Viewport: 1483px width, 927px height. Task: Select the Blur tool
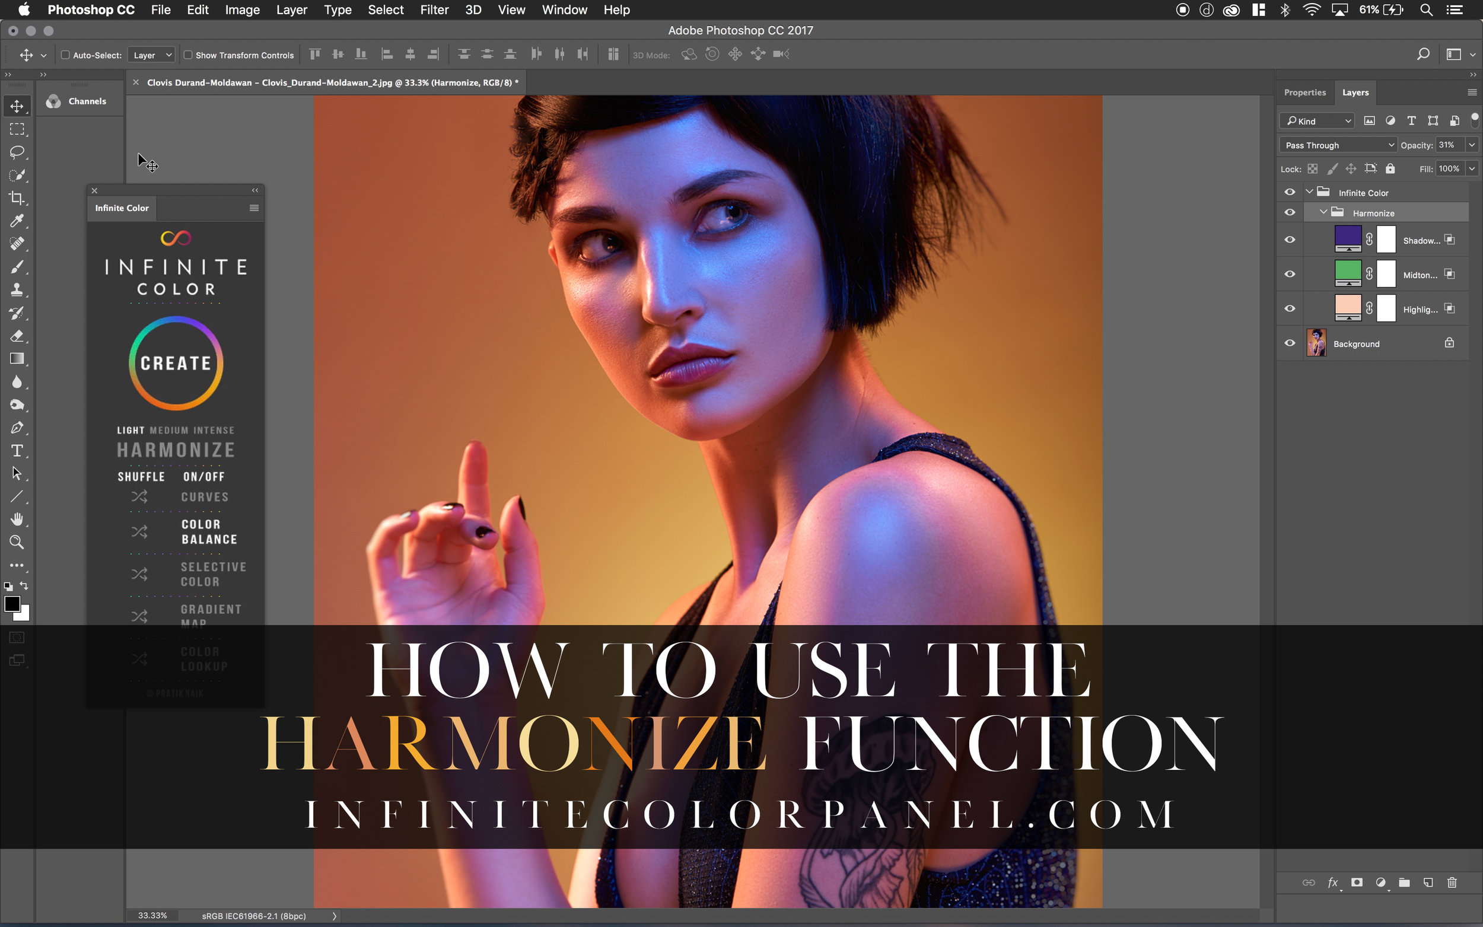17,382
